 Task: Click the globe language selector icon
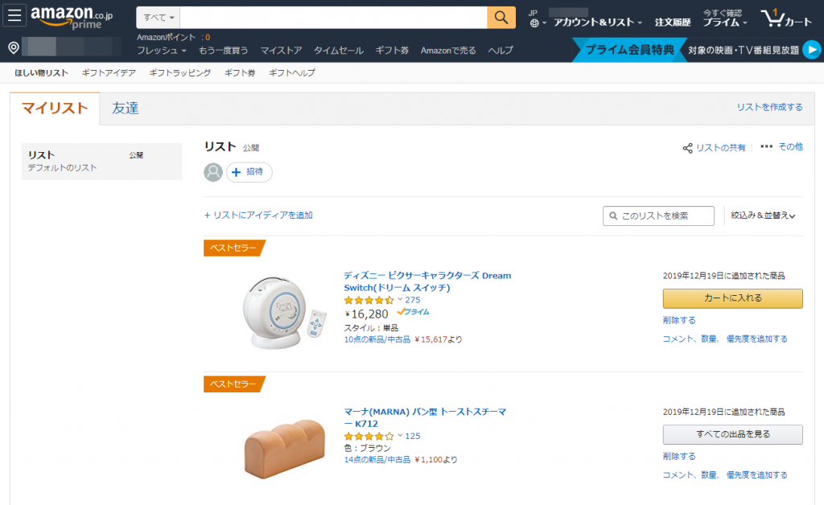[x=534, y=23]
